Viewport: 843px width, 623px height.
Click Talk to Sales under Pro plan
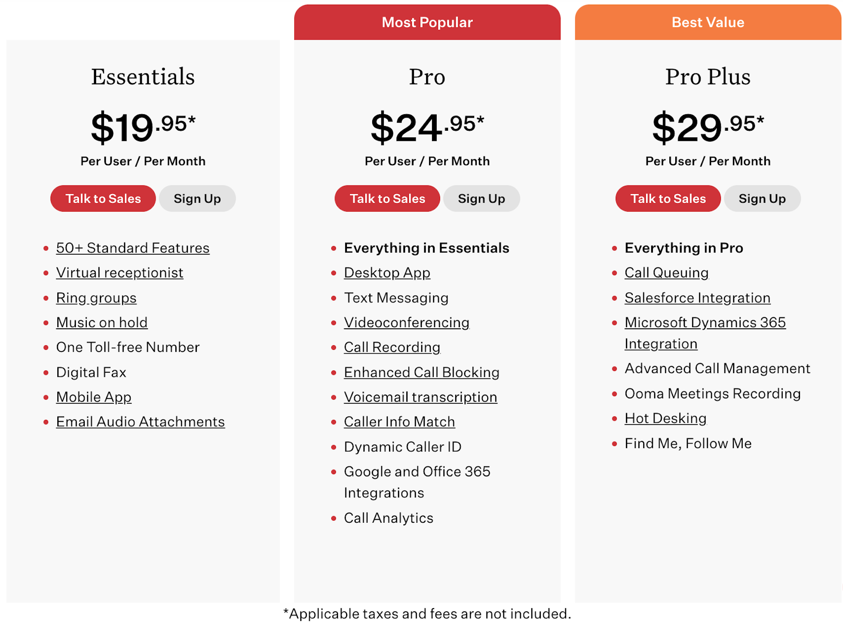pos(387,199)
